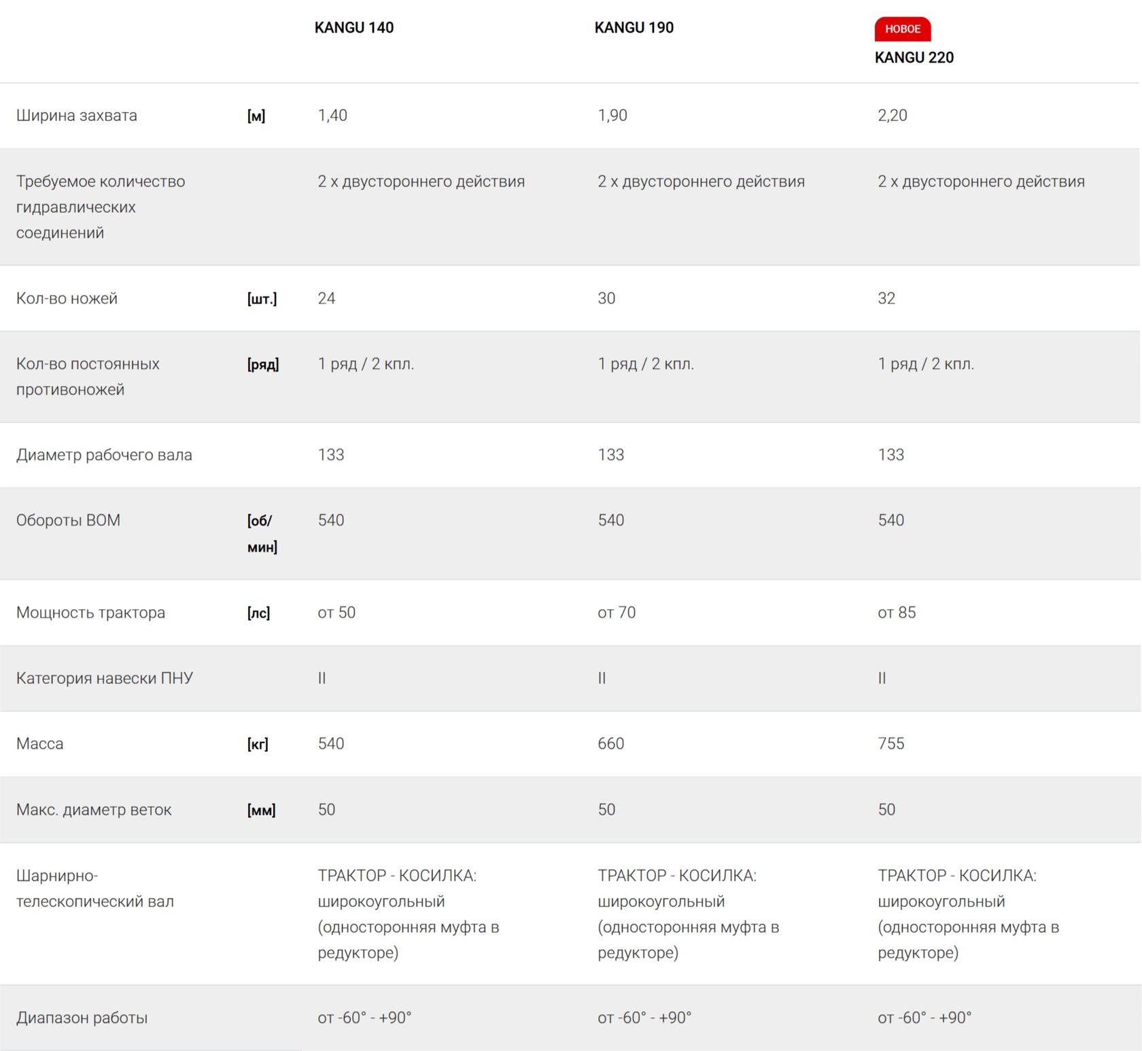Viewport: 1142px width, 1051px height.
Task: Click the KANGU 140 column header
Action: pyautogui.click(x=353, y=28)
